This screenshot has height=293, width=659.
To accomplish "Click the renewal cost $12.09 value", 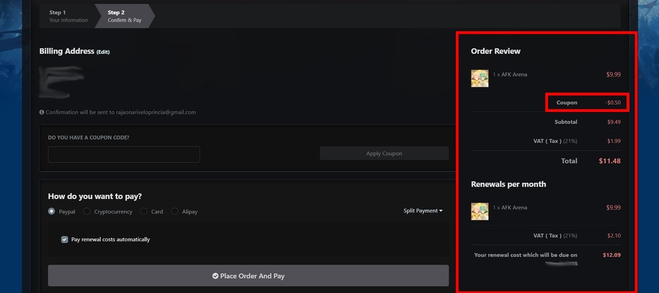I will point(612,255).
